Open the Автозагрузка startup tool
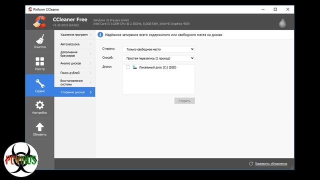 (x=74, y=44)
